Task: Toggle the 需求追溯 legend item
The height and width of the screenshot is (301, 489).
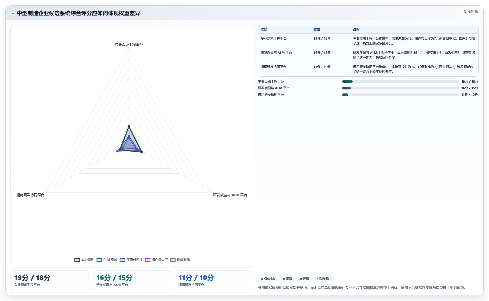Action: (84, 260)
